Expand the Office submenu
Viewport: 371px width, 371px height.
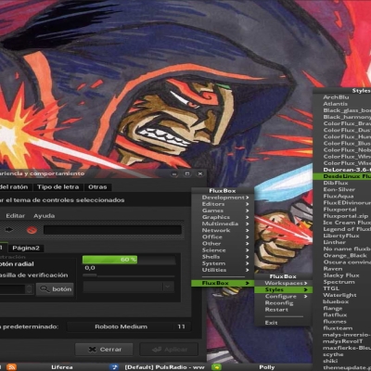point(223,237)
